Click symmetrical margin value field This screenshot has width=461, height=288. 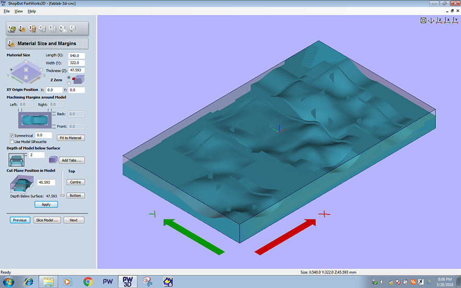pos(43,135)
